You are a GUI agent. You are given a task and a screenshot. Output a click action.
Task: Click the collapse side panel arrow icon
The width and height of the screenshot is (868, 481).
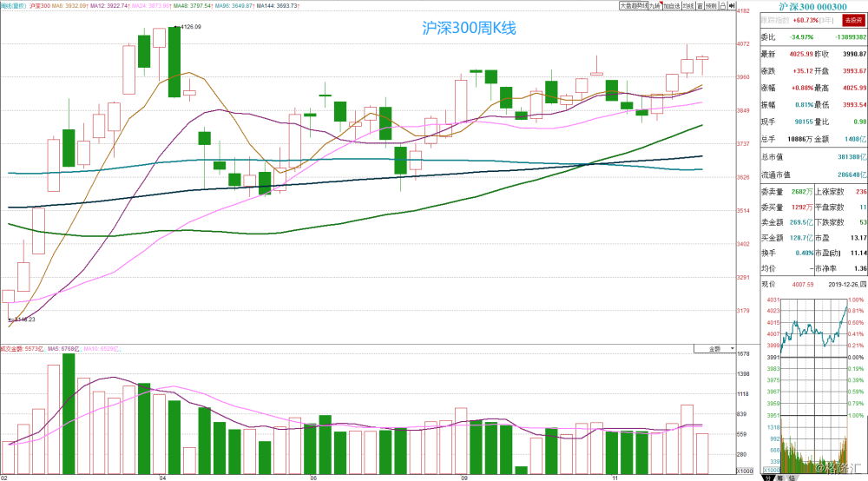732,5
